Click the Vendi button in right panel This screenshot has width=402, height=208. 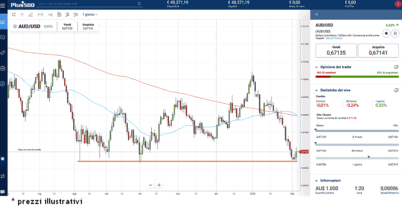(335, 50)
